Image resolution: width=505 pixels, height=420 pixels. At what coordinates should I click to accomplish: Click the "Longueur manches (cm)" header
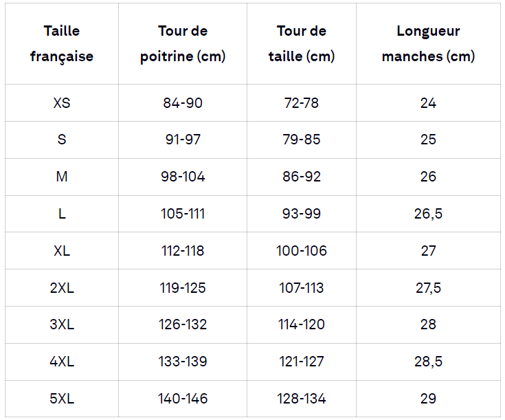click(428, 44)
